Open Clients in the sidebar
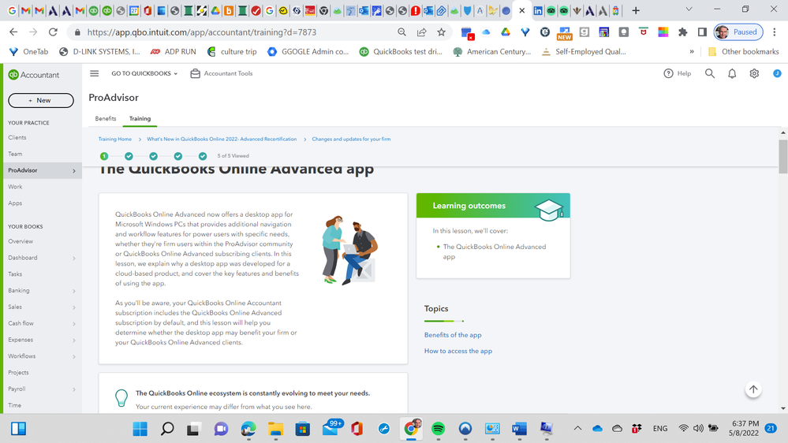 pos(17,137)
